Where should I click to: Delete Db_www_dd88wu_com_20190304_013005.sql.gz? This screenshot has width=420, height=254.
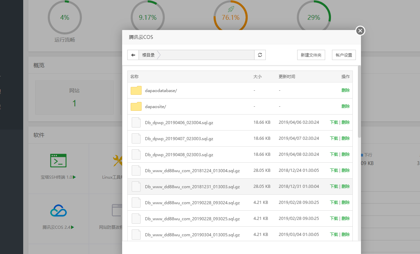pos(346,235)
